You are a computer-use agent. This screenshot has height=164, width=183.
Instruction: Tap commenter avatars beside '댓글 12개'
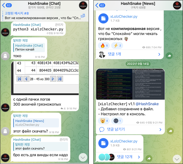coord(106,157)
